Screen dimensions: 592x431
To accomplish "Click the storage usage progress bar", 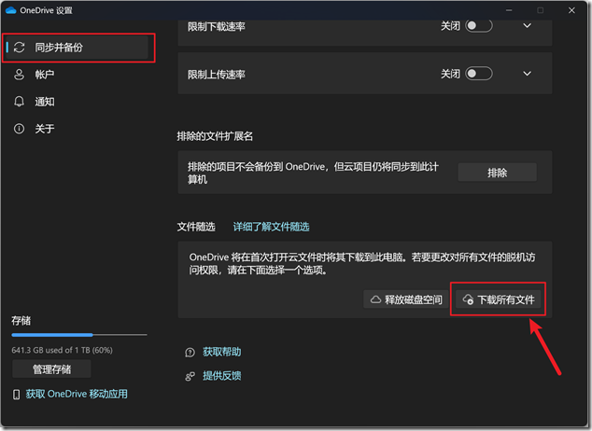I will tap(79, 335).
